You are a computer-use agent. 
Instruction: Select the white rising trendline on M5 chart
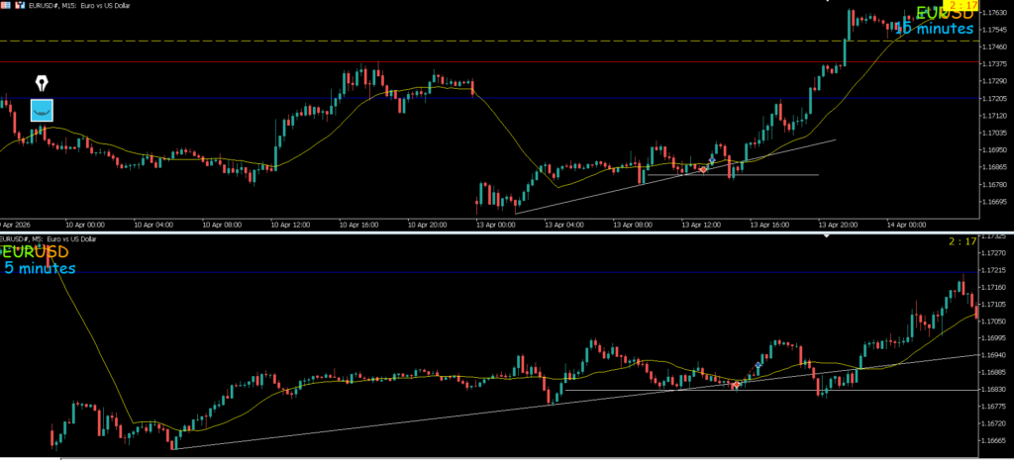pyautogui.click(x=575, y=402)
